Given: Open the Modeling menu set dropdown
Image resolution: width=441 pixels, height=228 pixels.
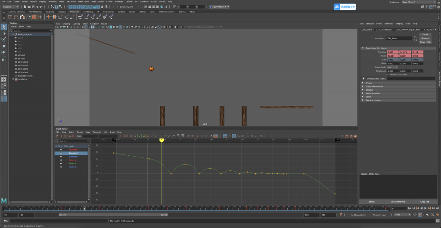Looking at the screenshot, I should (x=14, y=7).
